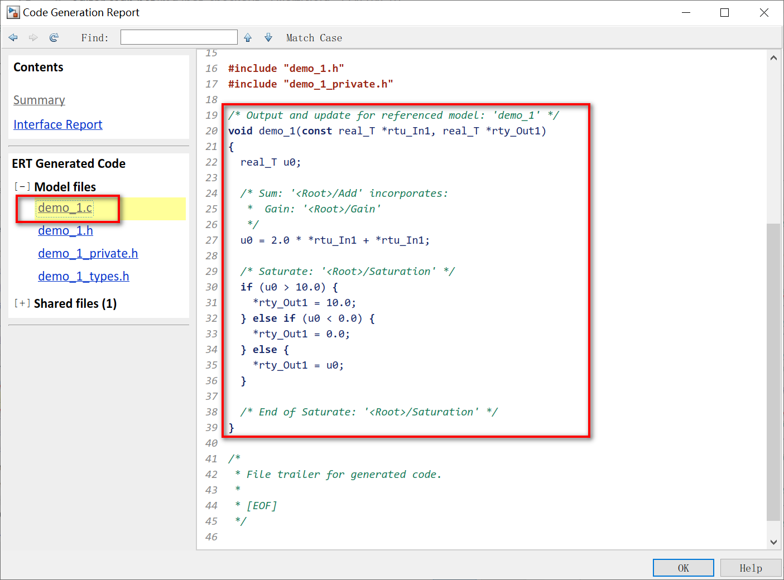The width and height of the screenshot is (784, 580).
Task: Open the Interface Report link
Action: click(x=58, y=124)
